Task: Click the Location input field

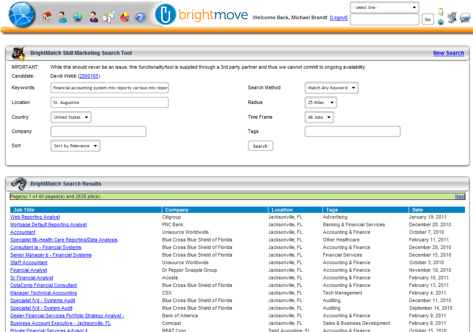Action: pos(109,103)
